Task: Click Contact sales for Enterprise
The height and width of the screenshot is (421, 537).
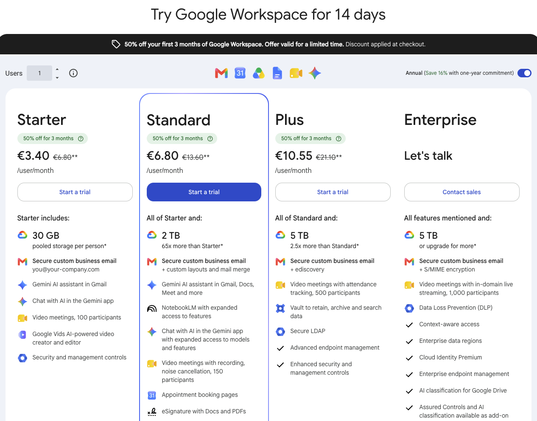Action: pos(462,192)
